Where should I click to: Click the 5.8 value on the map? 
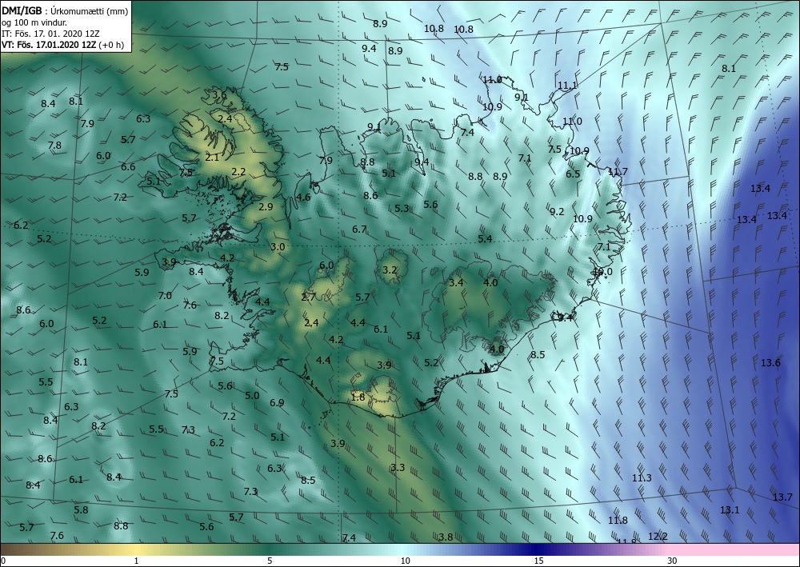81,509
